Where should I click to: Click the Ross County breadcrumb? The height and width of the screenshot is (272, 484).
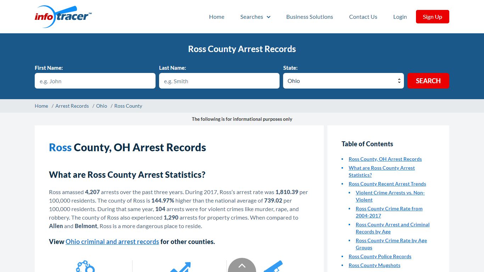pos(128,106)
